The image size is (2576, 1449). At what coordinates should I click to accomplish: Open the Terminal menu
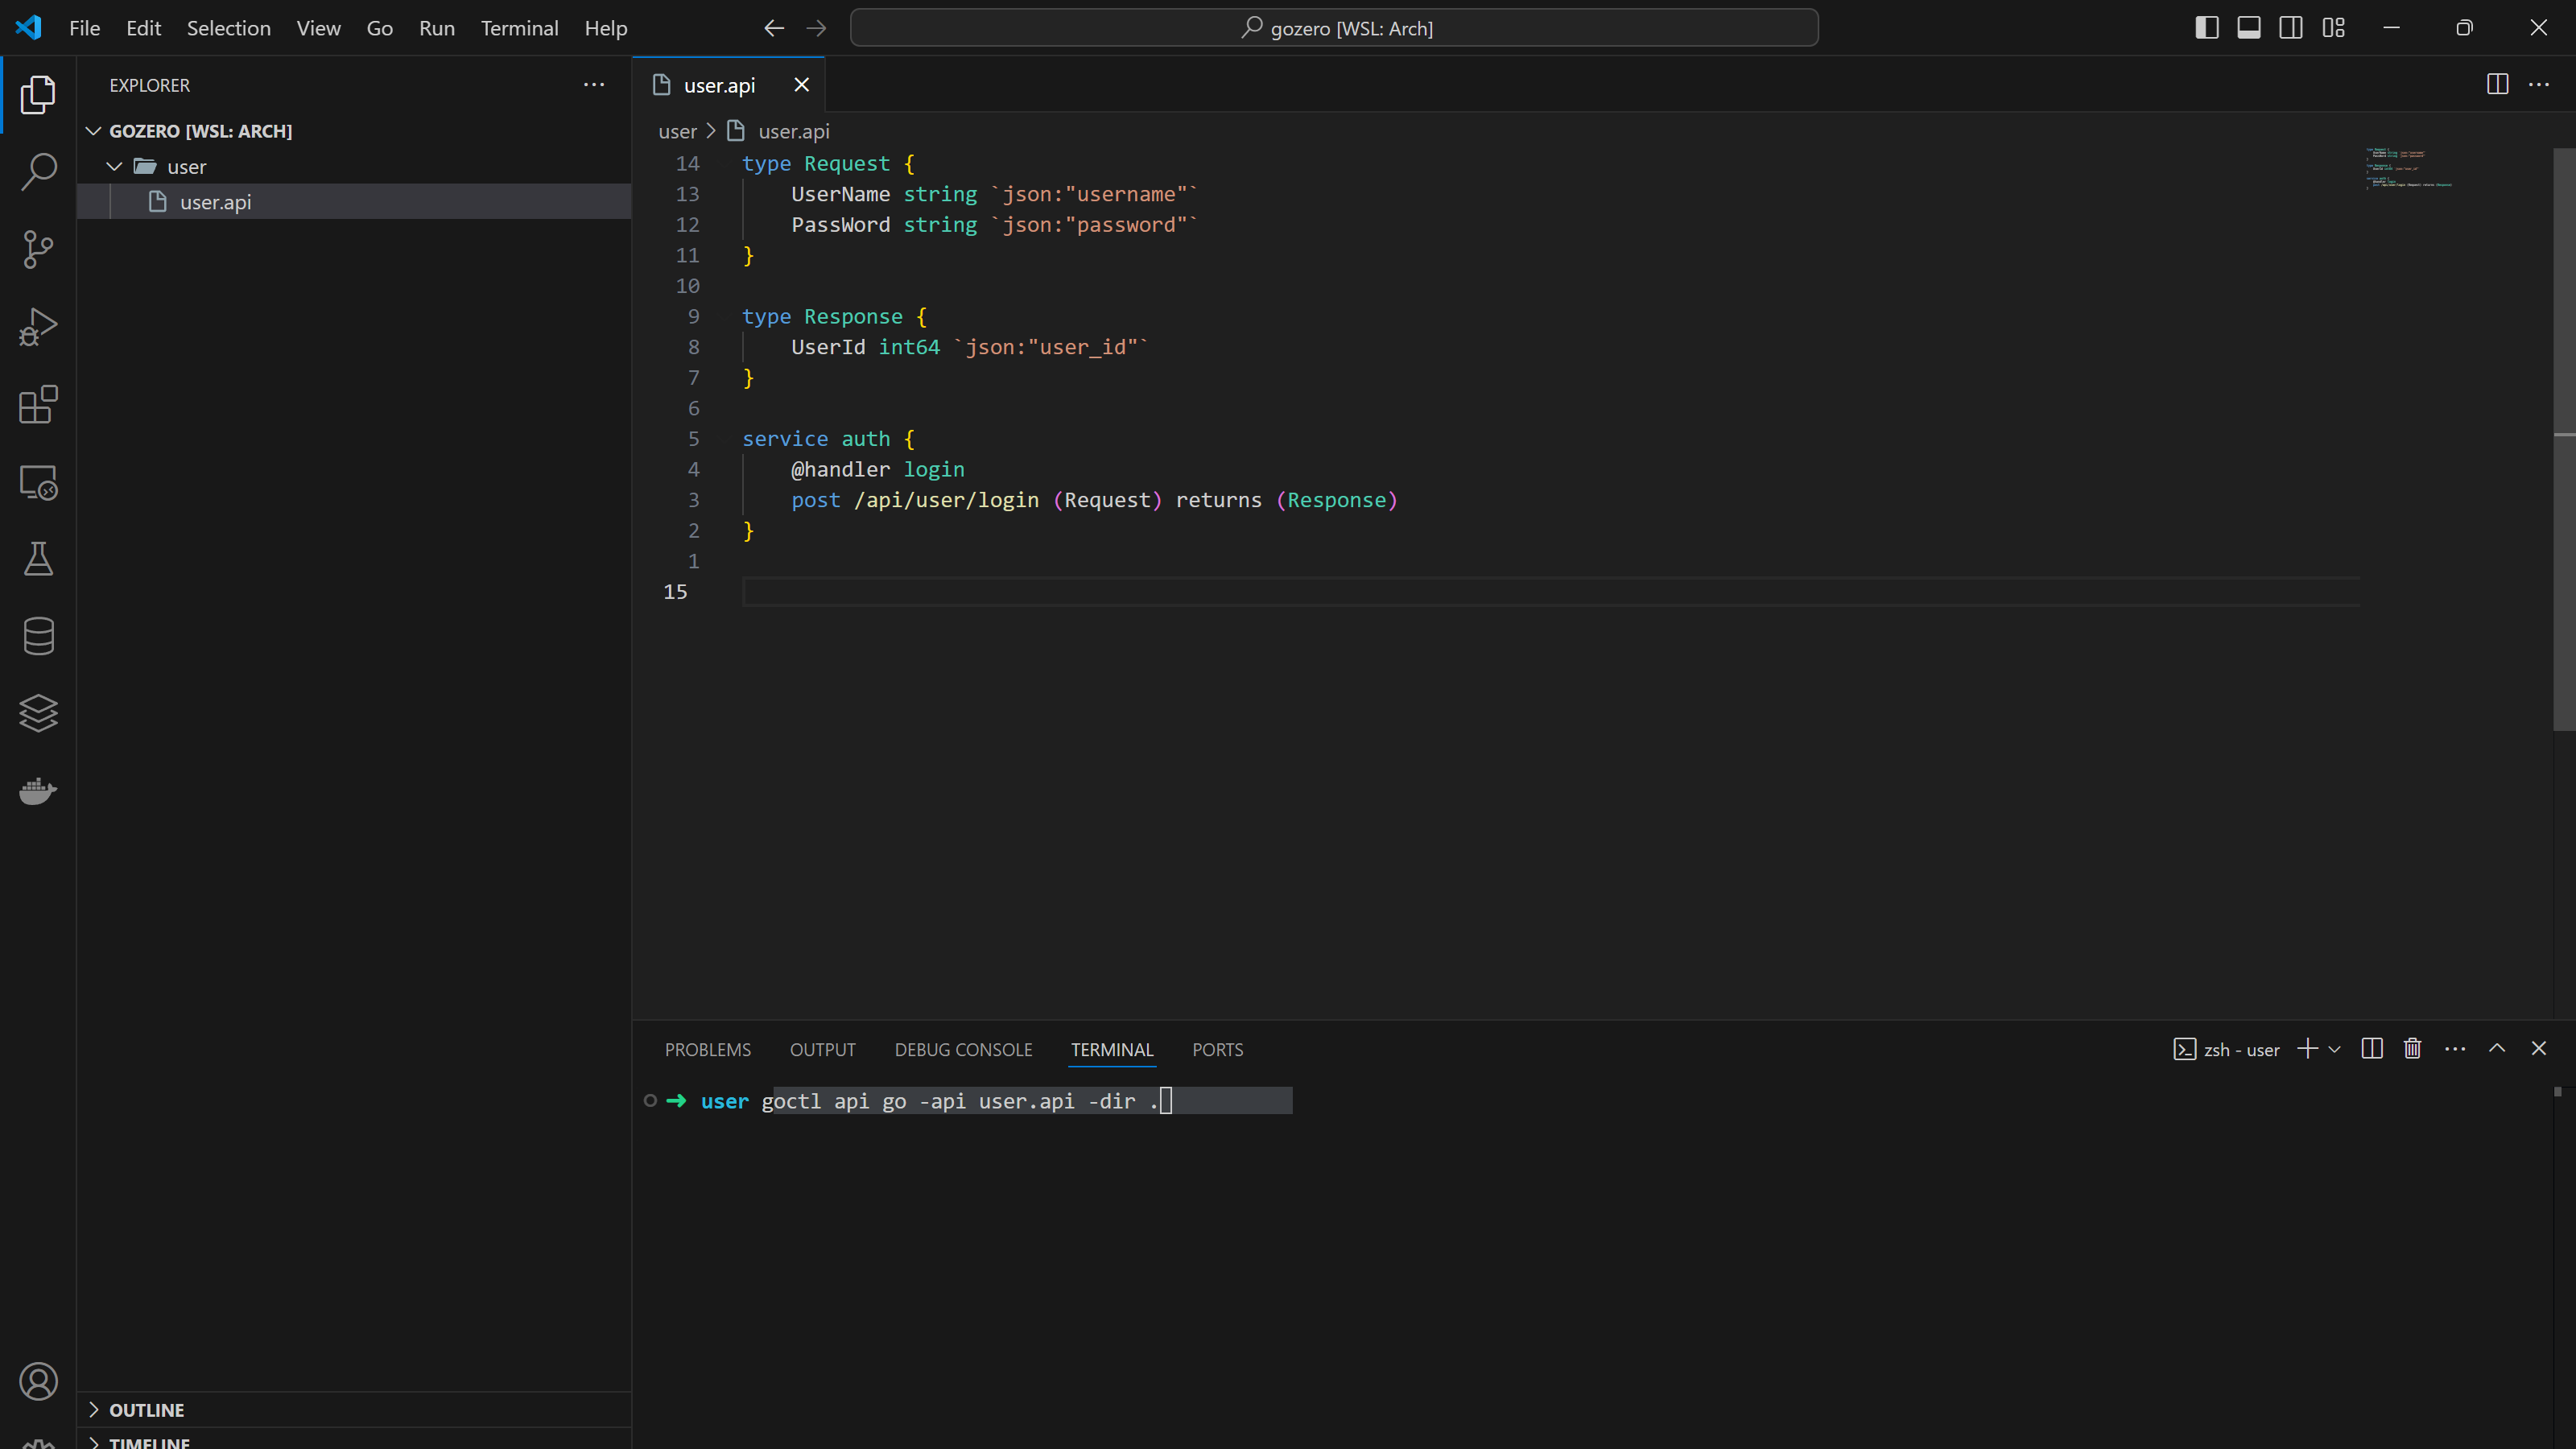[519, 28]
